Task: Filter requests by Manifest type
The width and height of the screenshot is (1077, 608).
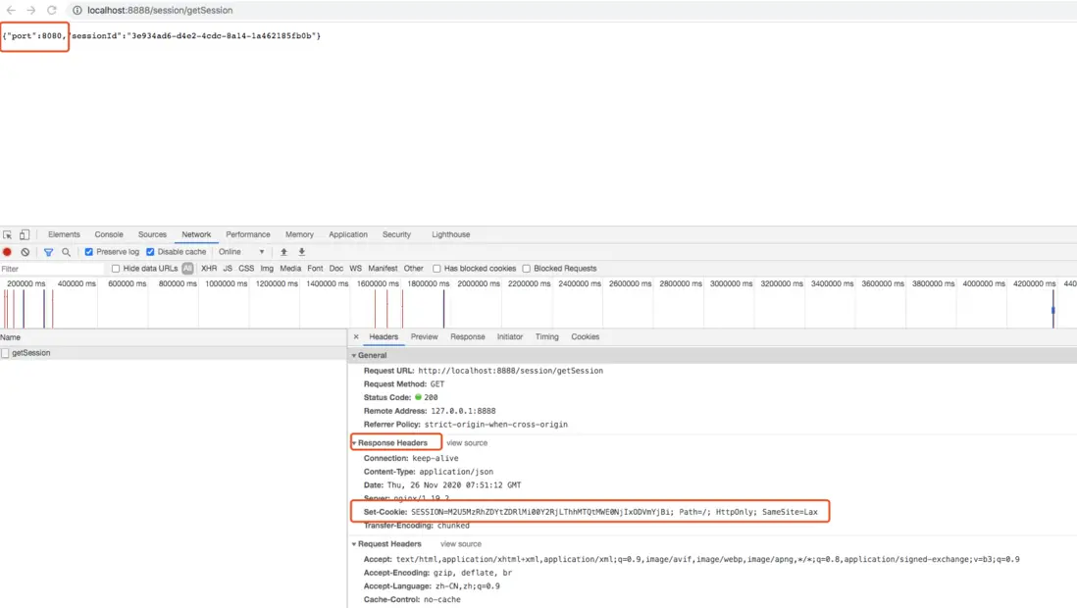Action: [383, 269]
